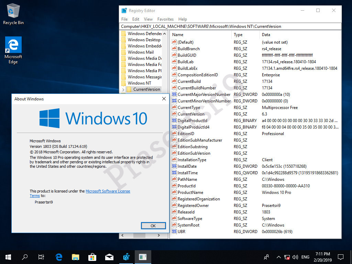The width and height of the screenshot is (352, 264).
Task: Click OK in About Windows dialog
Action: 153,225
